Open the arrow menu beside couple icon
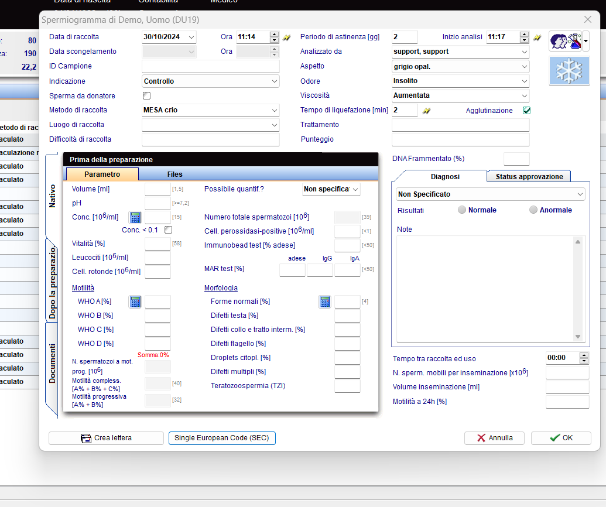Image resolution: width=606 pixels, height=507 pixels. (x=586, y=41)
